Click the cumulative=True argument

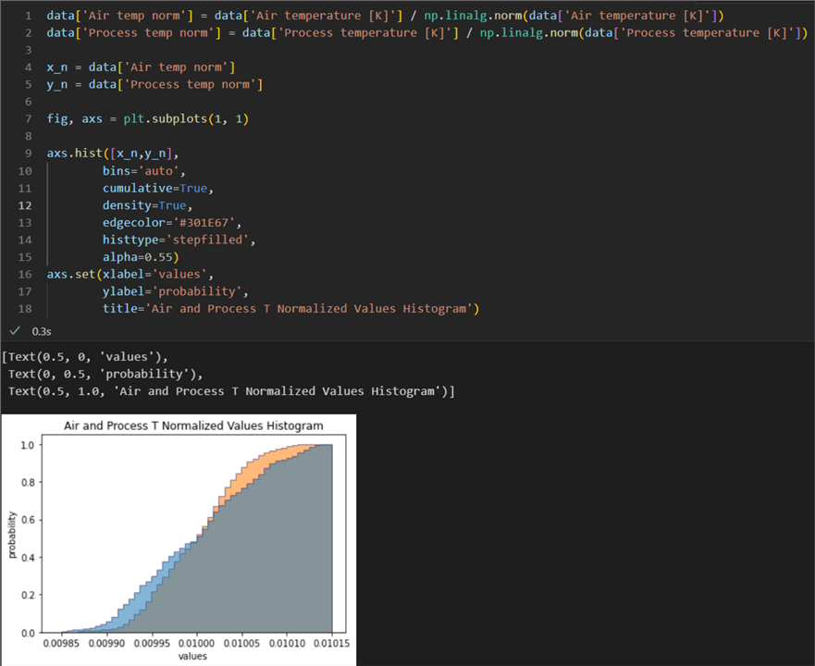click(157, 188)
